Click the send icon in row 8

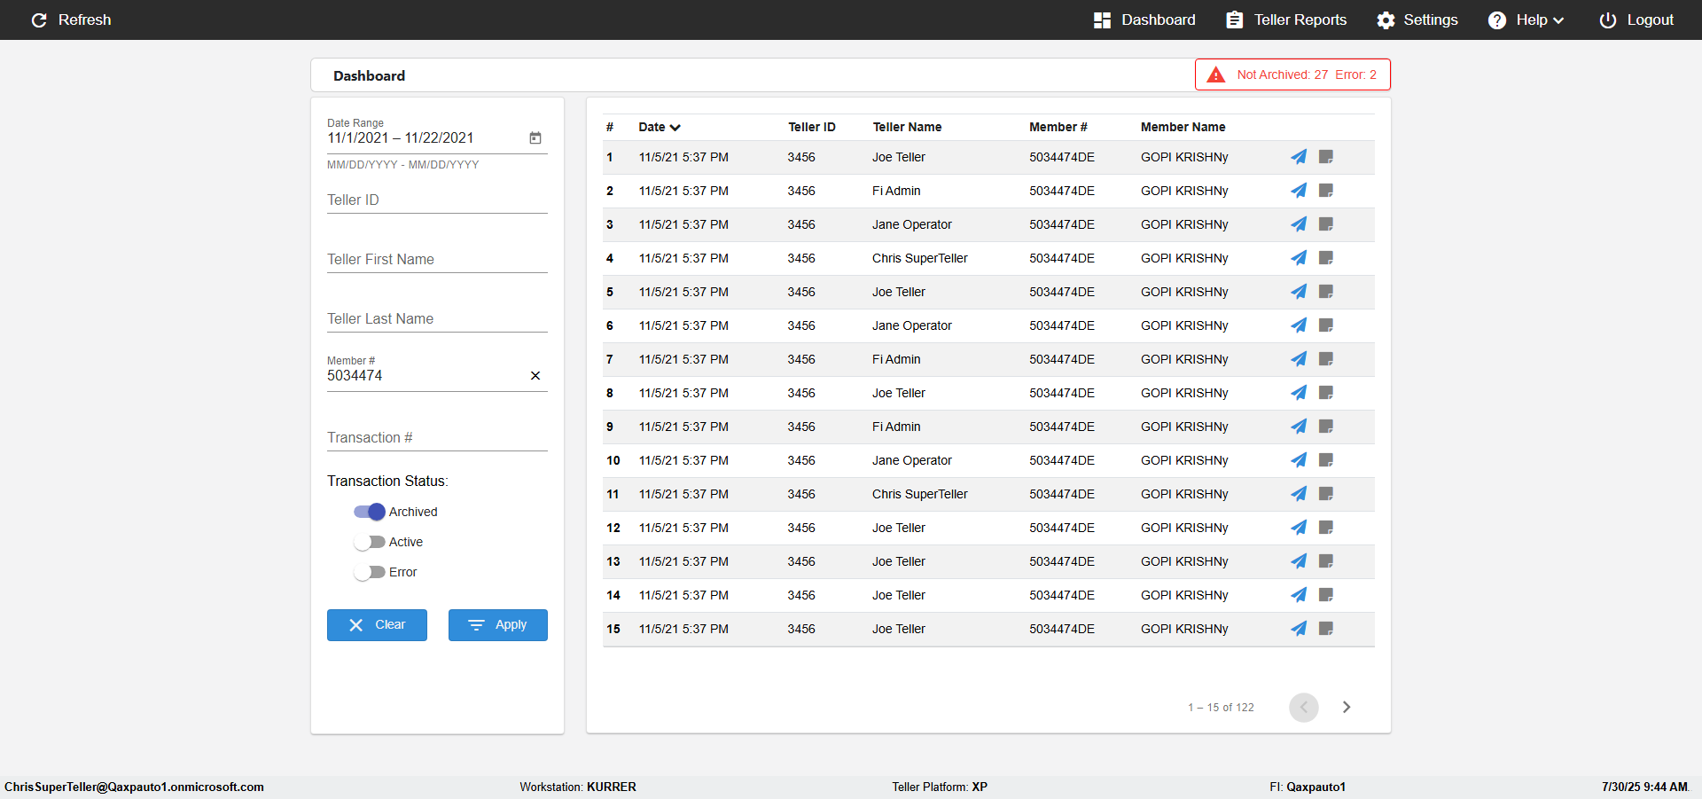(1299, 393)
